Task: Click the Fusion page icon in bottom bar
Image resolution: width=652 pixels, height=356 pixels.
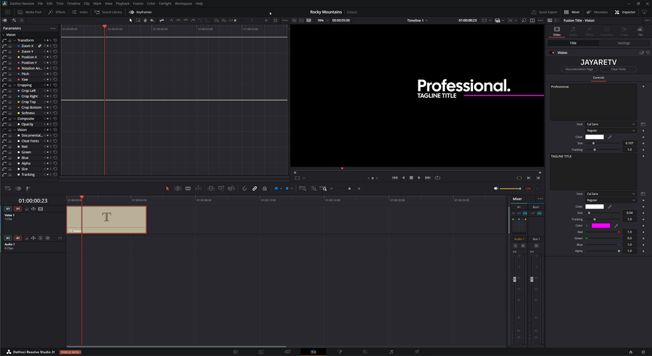Action: tap(339, 352)
